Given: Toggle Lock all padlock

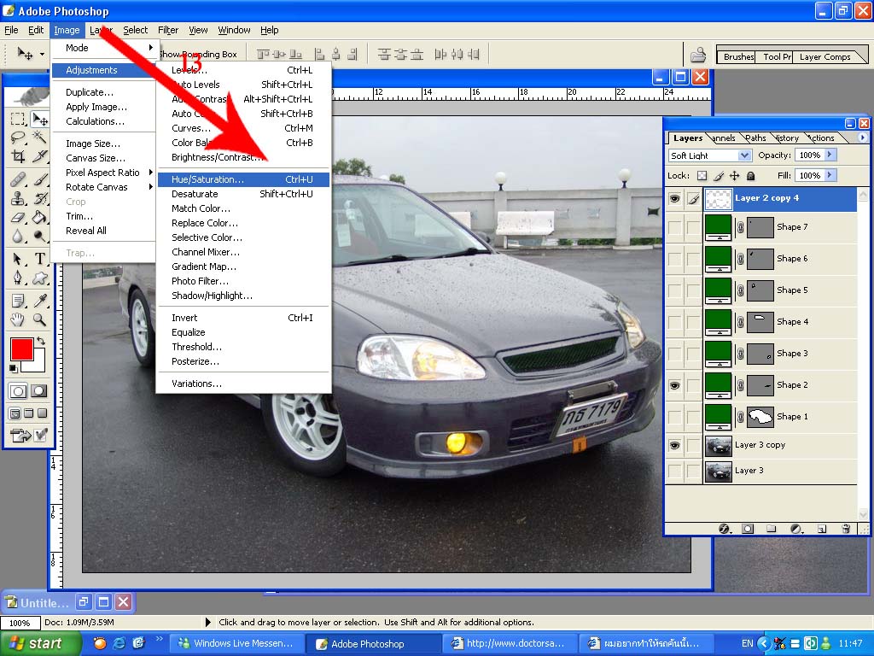Looking at the screenshot, I should point(751,176).
